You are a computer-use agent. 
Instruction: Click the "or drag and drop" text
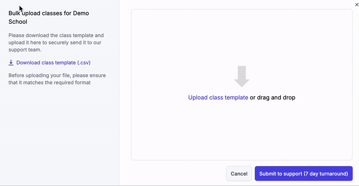coord(272,97)
